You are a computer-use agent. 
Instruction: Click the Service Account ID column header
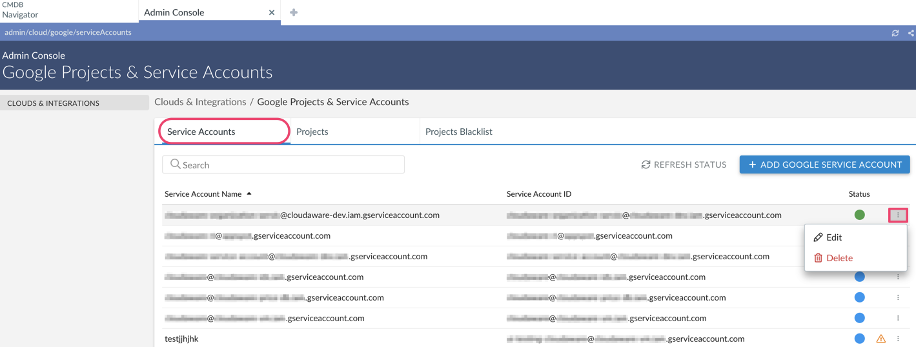coord(539,193)
